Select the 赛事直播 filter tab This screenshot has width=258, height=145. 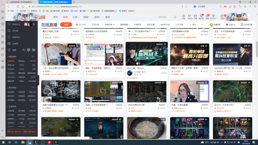[124, 24]
